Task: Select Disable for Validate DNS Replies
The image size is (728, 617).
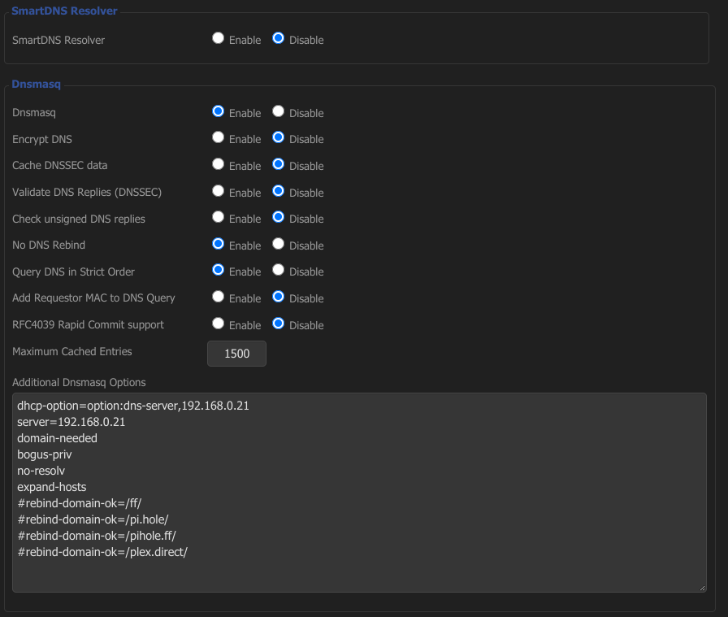Action: (x=278, y=191)
